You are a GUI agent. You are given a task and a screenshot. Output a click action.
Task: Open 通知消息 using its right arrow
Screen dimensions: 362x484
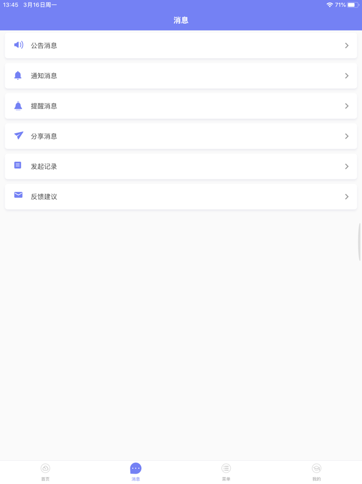click(347, 75)
